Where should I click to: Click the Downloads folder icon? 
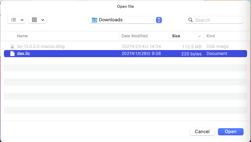tap(95, 20)
